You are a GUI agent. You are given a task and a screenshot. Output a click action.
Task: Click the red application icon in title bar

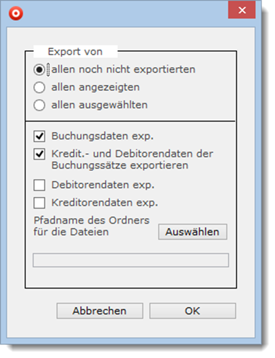tap(16, 13)
